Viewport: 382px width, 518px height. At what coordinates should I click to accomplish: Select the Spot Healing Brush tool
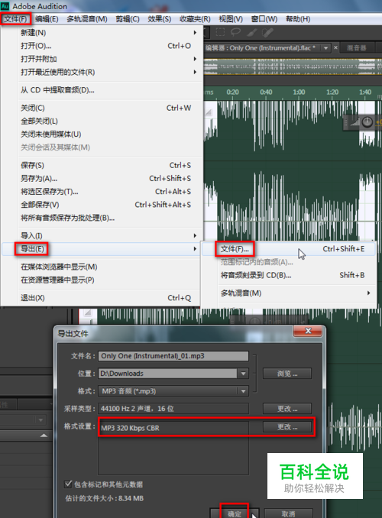tap(267, 32)
